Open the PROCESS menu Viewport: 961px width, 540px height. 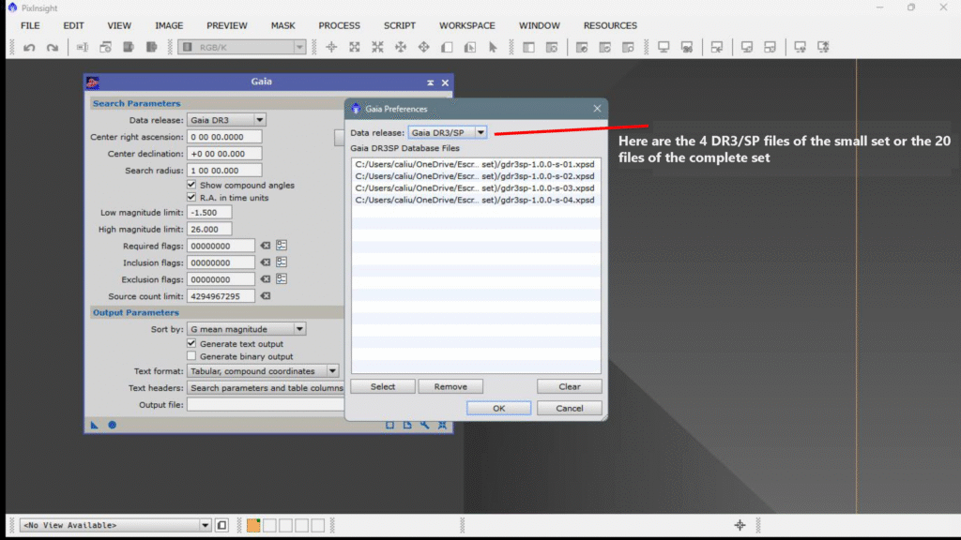click(x=339, y=25)
